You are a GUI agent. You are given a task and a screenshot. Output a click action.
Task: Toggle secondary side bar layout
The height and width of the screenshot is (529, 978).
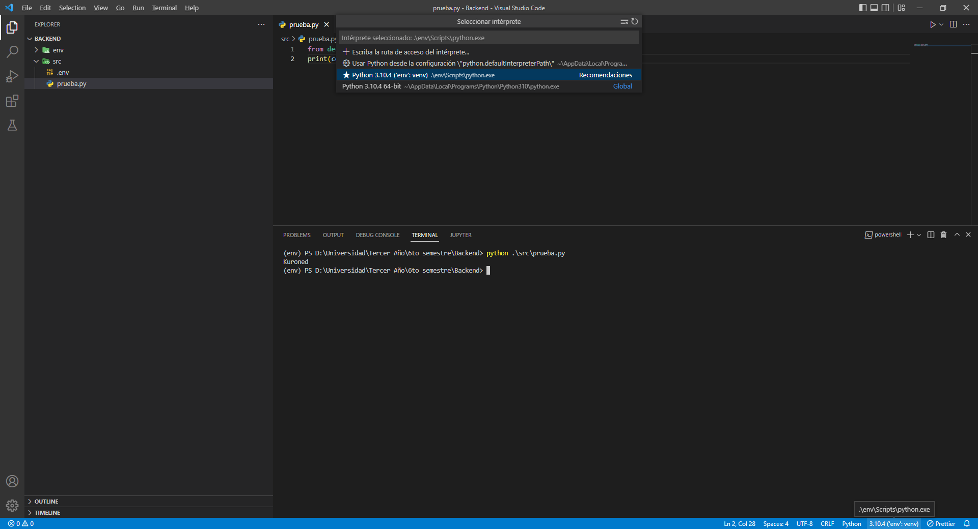(x=885, y=8)
